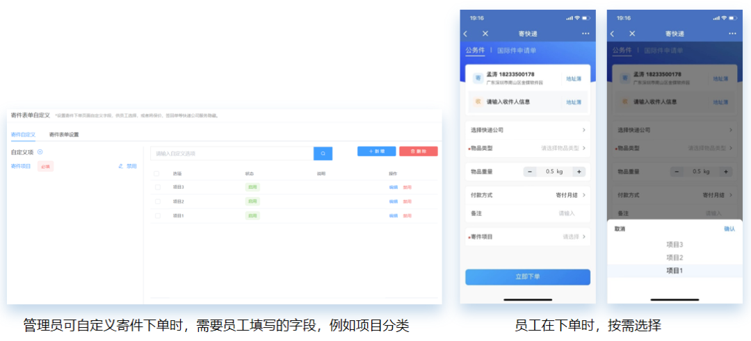The height and width of the screenshot is (341, 751).
Task: Click 项目3 option name in admin table
Action: tap(178, 188)
